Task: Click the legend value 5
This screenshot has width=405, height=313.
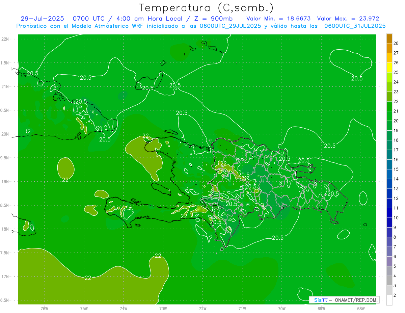Action: 395,266
